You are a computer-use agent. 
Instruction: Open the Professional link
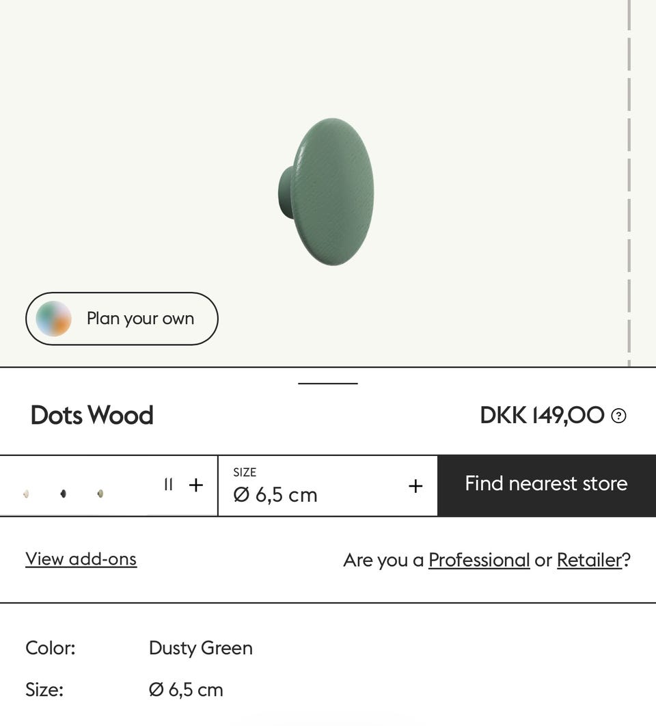[x=479, y=560]
